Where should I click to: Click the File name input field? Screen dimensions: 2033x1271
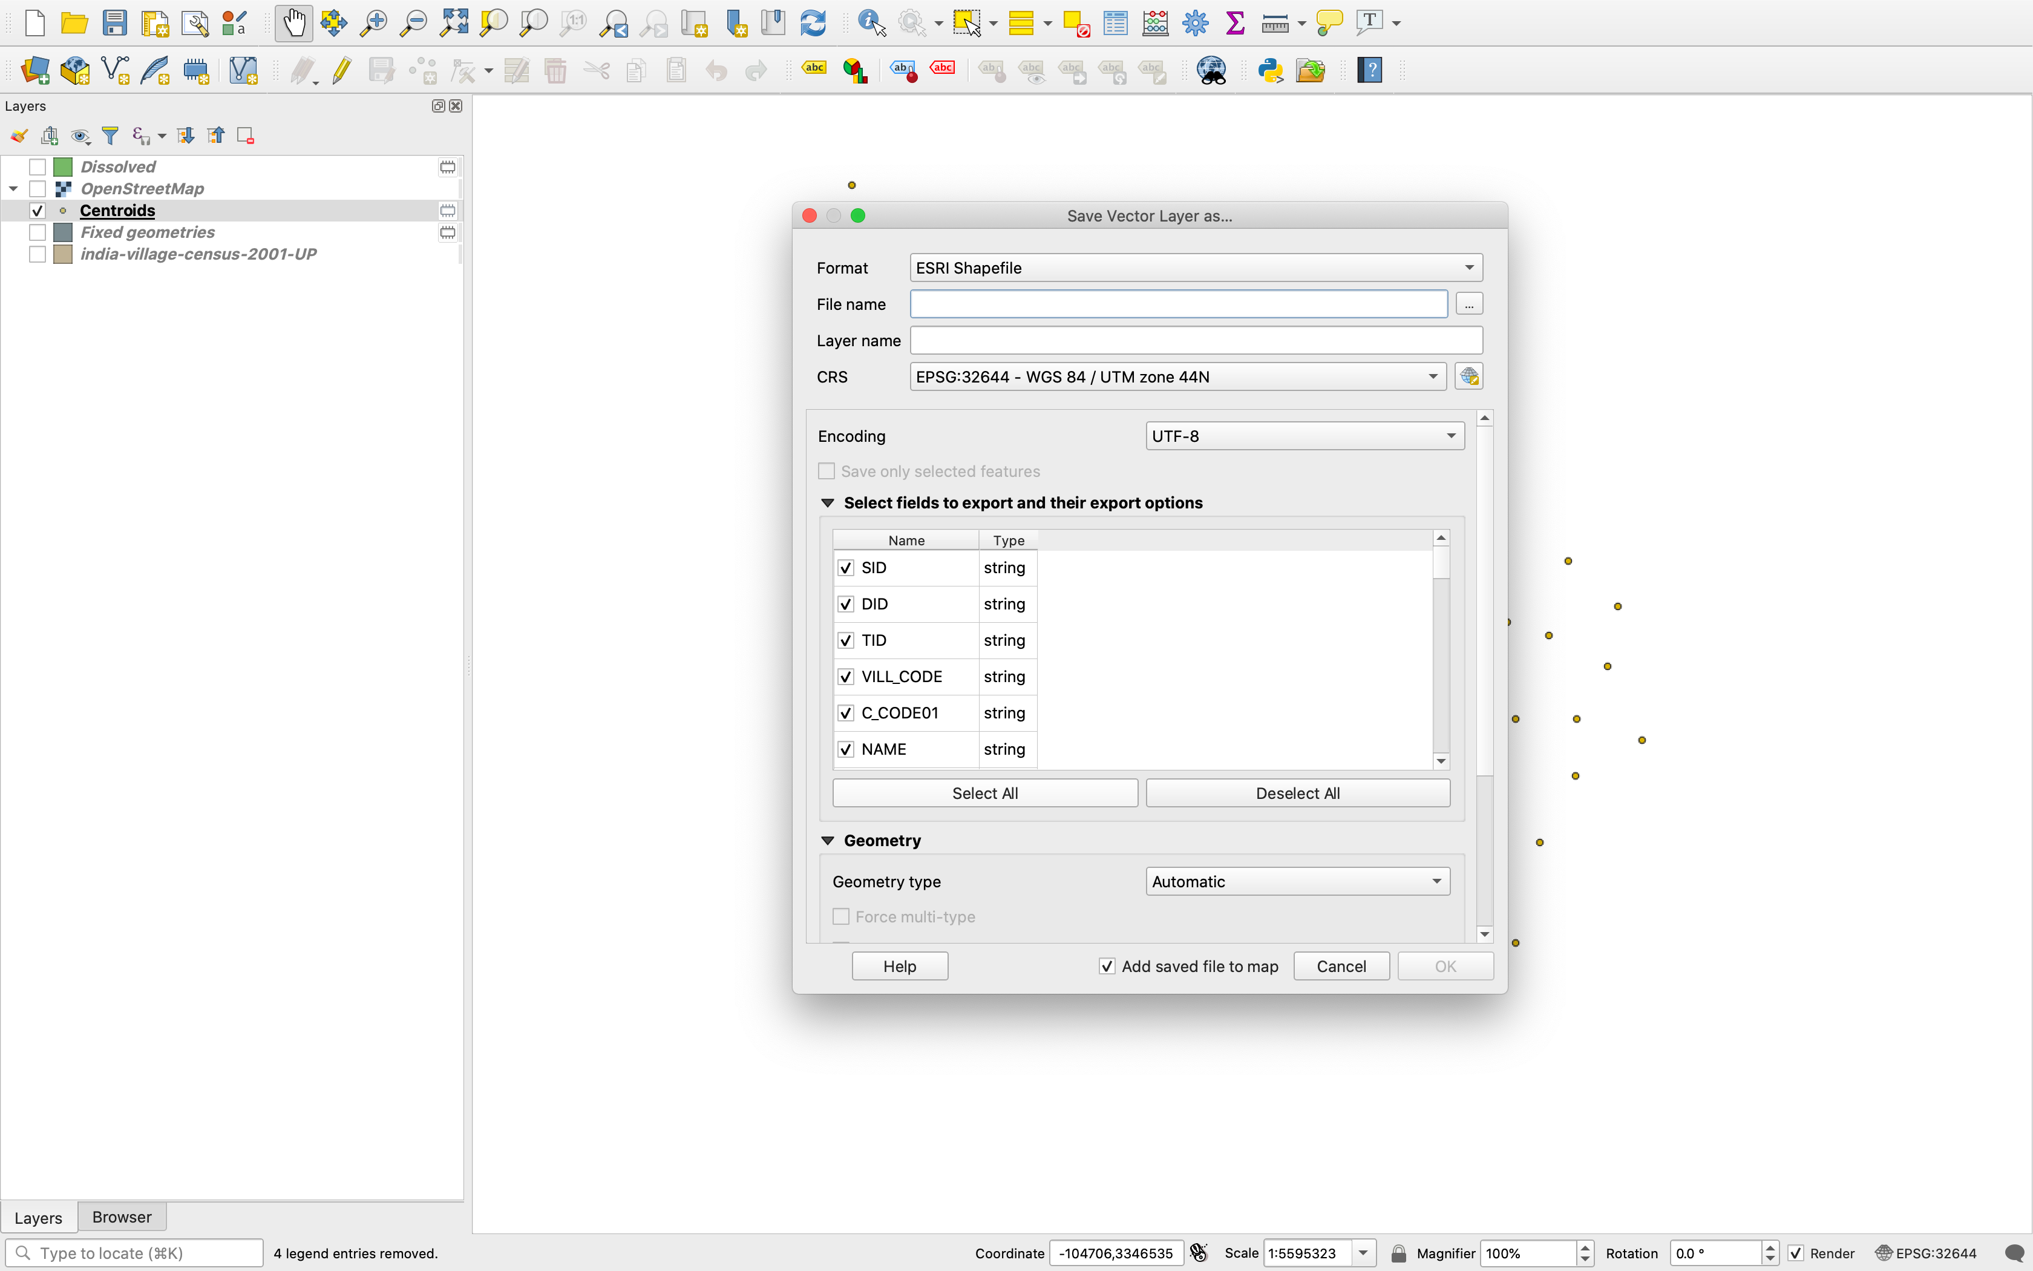coord(1178,304)
